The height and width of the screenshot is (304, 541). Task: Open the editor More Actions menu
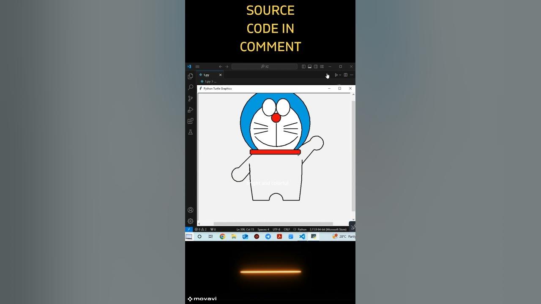pyautogui.click(x=351, y=75)
